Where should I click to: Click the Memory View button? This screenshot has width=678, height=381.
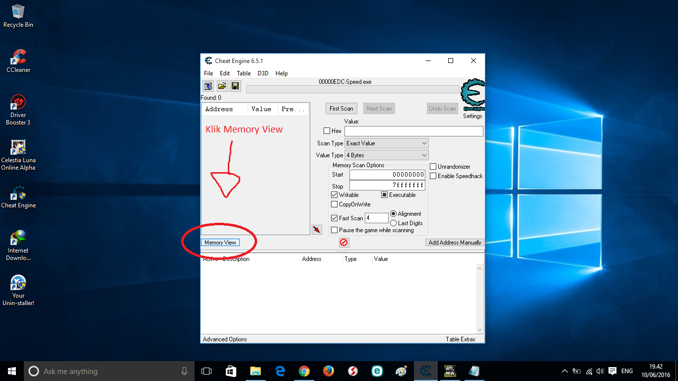220,243
